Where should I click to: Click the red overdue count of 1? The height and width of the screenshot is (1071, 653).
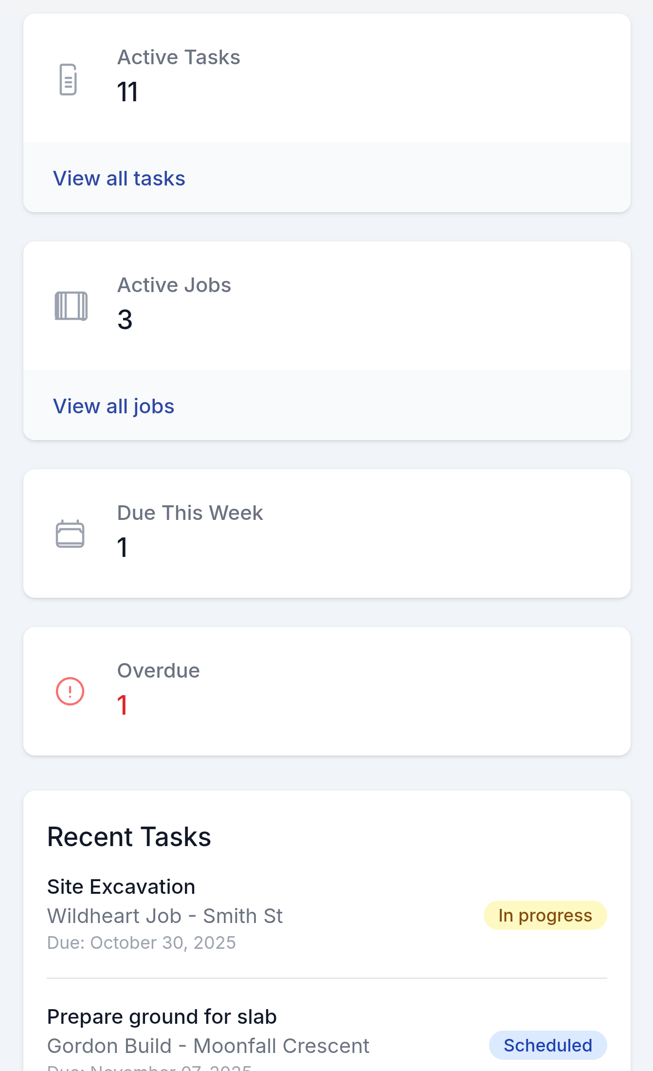click(x=122, y=705)
